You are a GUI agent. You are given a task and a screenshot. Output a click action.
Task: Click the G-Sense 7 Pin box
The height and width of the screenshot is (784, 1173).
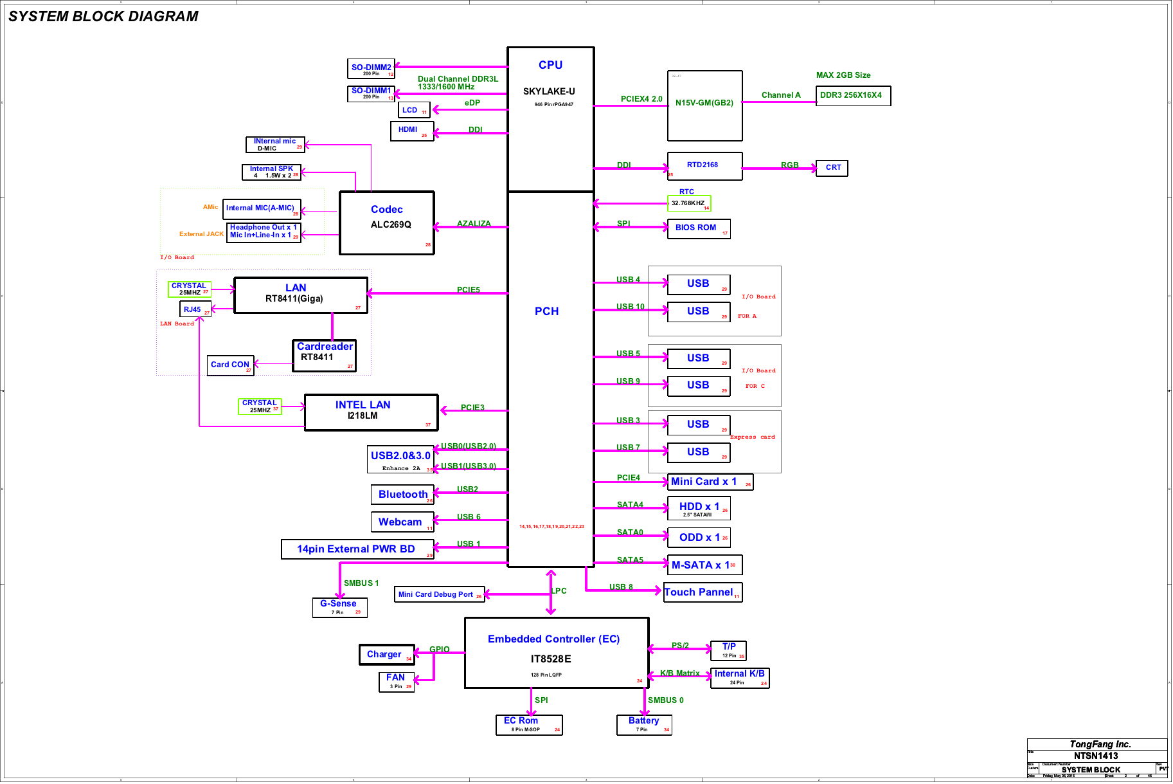(340, 607)
